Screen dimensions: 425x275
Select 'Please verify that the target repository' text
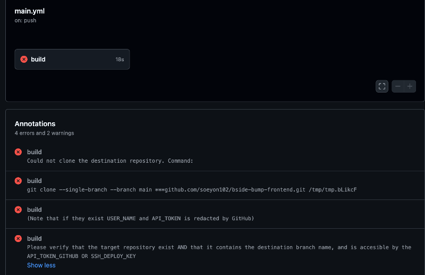pyautogui.click(x=219, y=247)
